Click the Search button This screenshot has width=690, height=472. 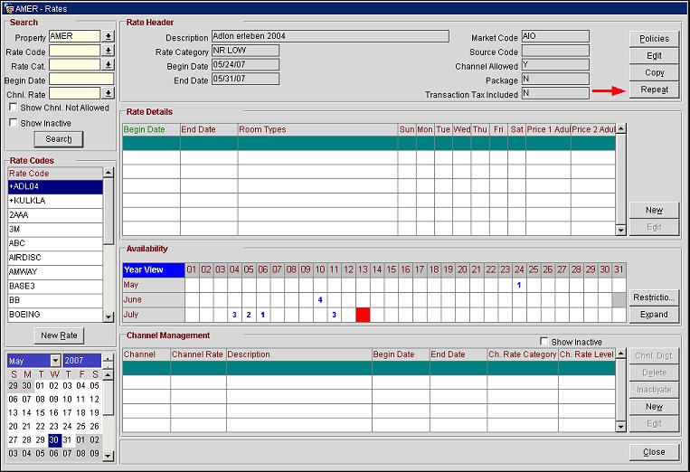pos(59,139)
